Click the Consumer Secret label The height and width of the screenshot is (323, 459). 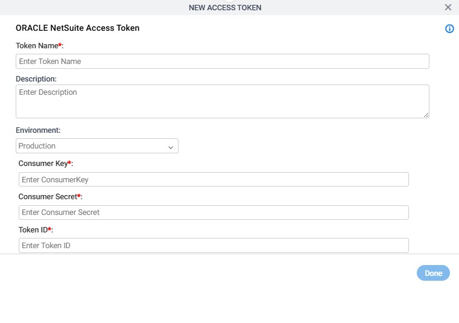pyautogui.click(x=50, y=197)
